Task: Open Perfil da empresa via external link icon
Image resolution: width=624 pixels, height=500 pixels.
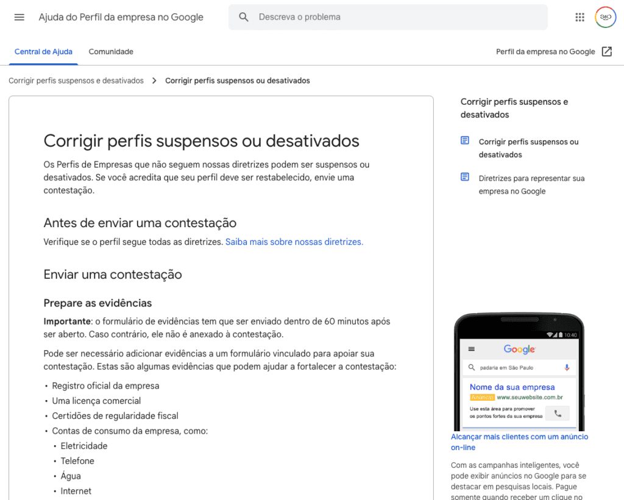Action: (x=607, y=52)
